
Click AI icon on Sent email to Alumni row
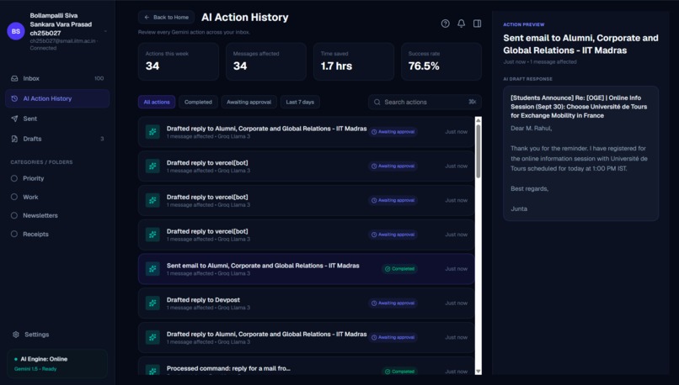152,269
